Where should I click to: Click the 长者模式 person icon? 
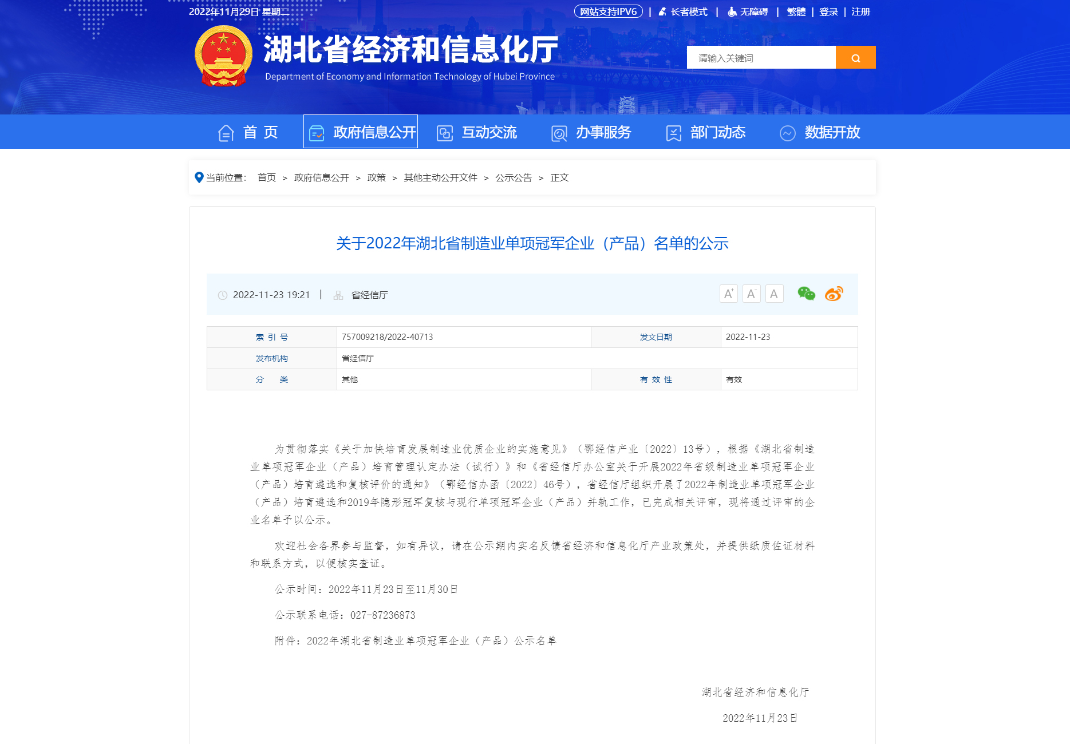(x=662, y=11)
